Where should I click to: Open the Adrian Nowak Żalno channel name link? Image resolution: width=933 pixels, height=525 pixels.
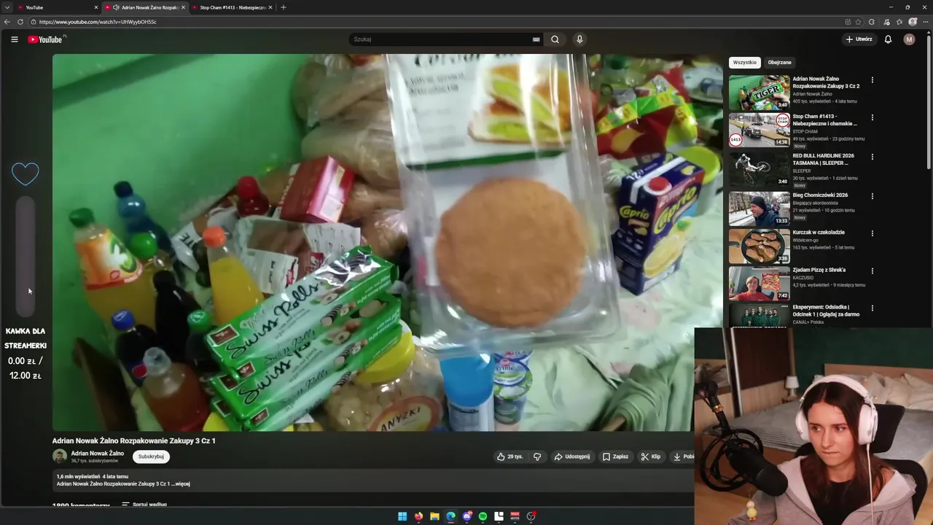pyautogui.click(x=98, y=453)
